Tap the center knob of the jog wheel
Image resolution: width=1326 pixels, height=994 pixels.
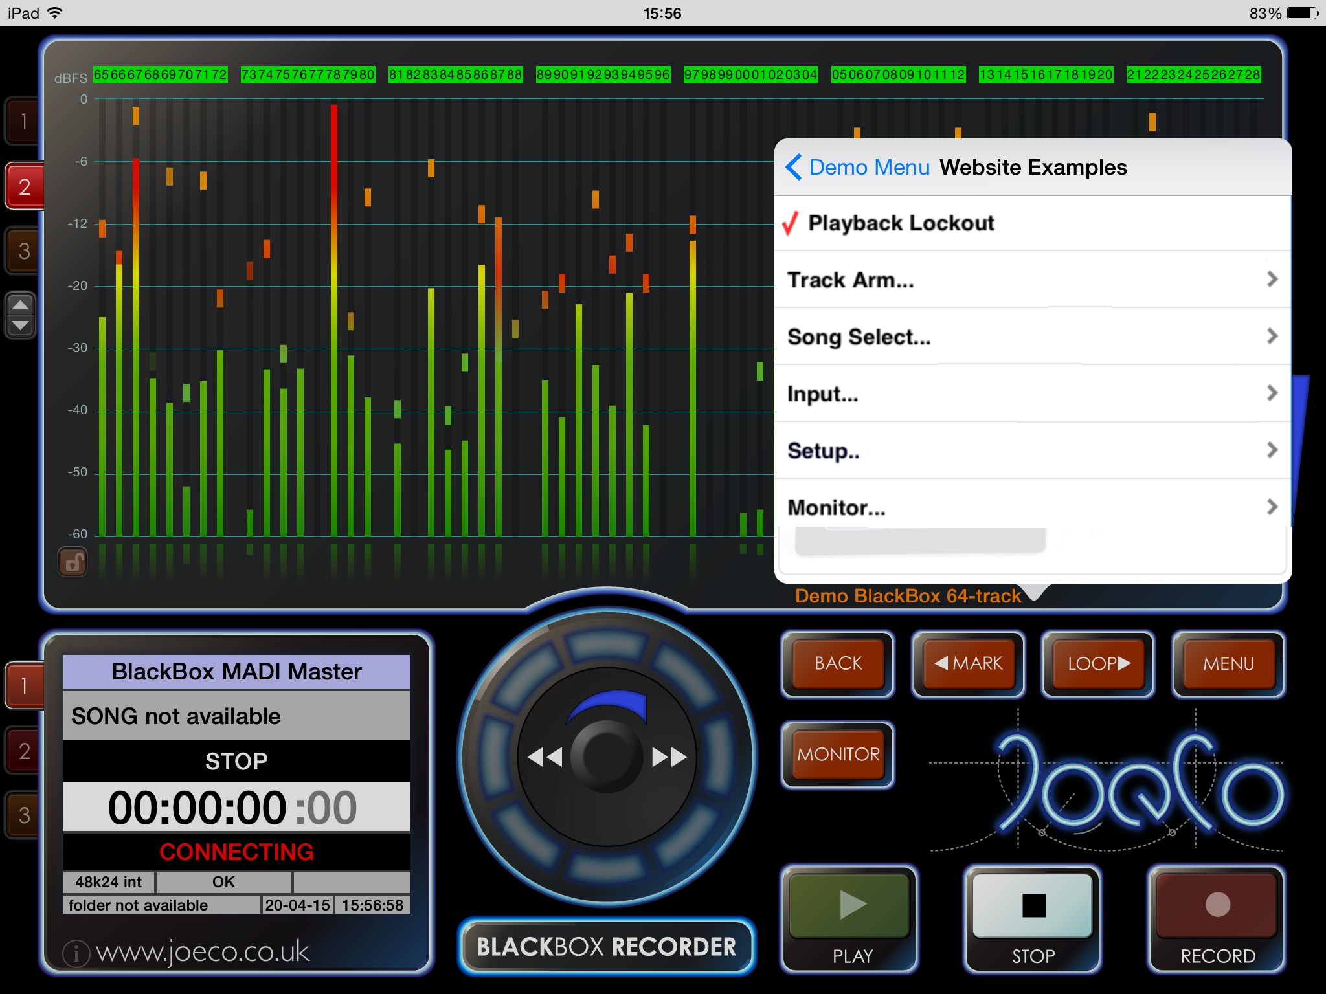pyautogui.click(x=607, y=757)
